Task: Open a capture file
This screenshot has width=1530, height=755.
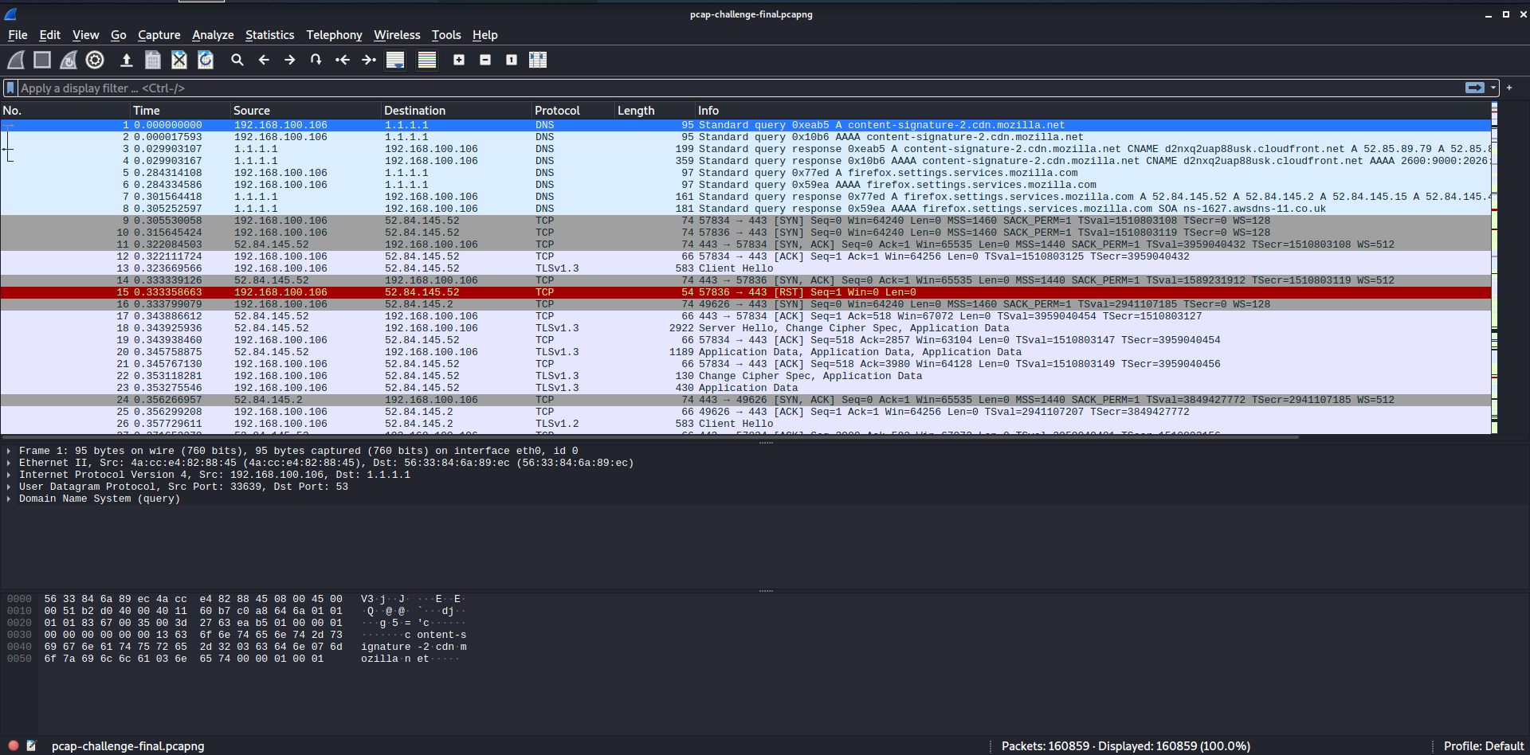Action: pyautogui.click(x=126, y=60)
